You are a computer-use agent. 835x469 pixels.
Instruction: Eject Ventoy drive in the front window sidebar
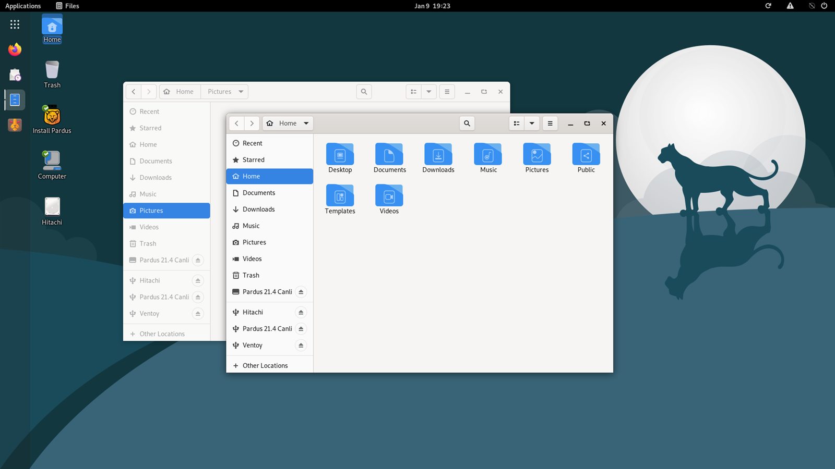point(301,345)
